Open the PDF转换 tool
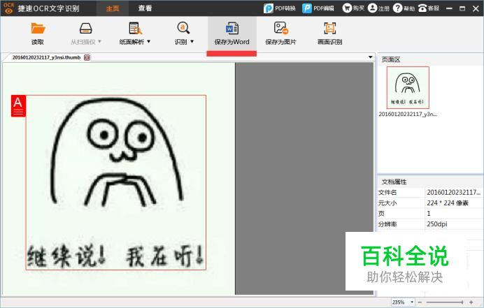 (279, 8)
